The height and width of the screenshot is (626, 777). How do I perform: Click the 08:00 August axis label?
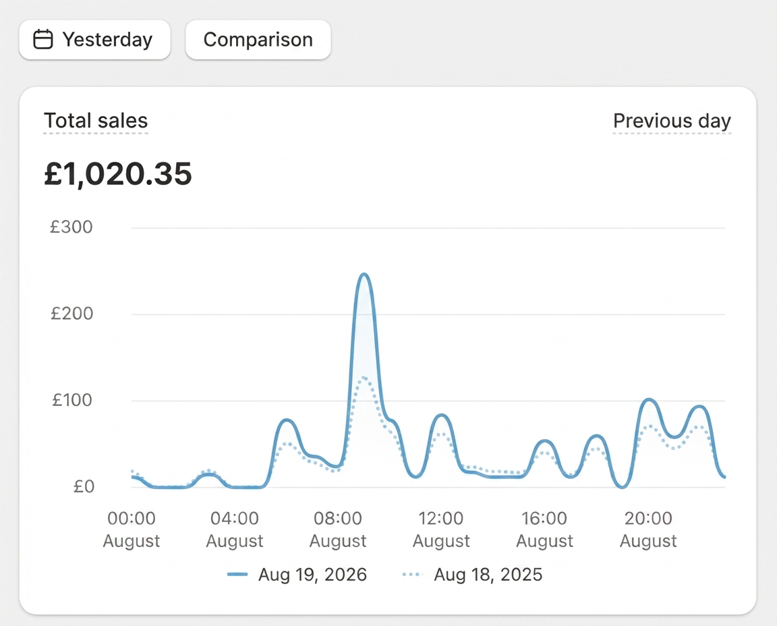click(338, 530)
